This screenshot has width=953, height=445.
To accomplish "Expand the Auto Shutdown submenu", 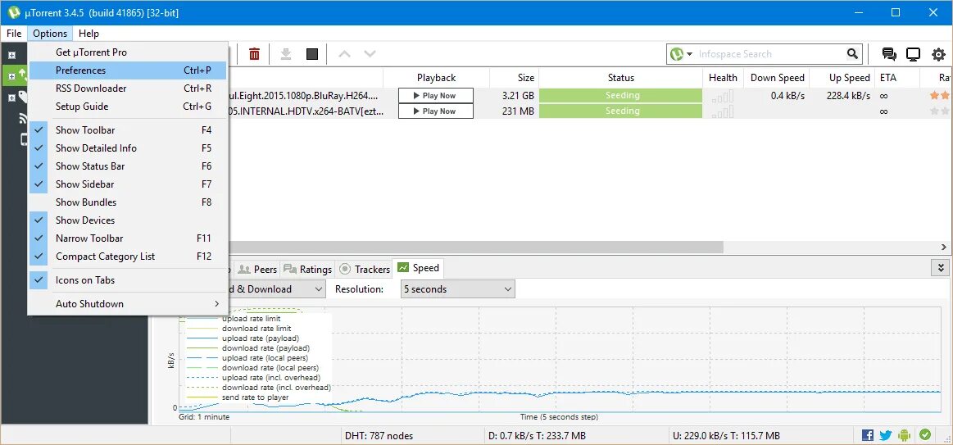I will (129, 304).
